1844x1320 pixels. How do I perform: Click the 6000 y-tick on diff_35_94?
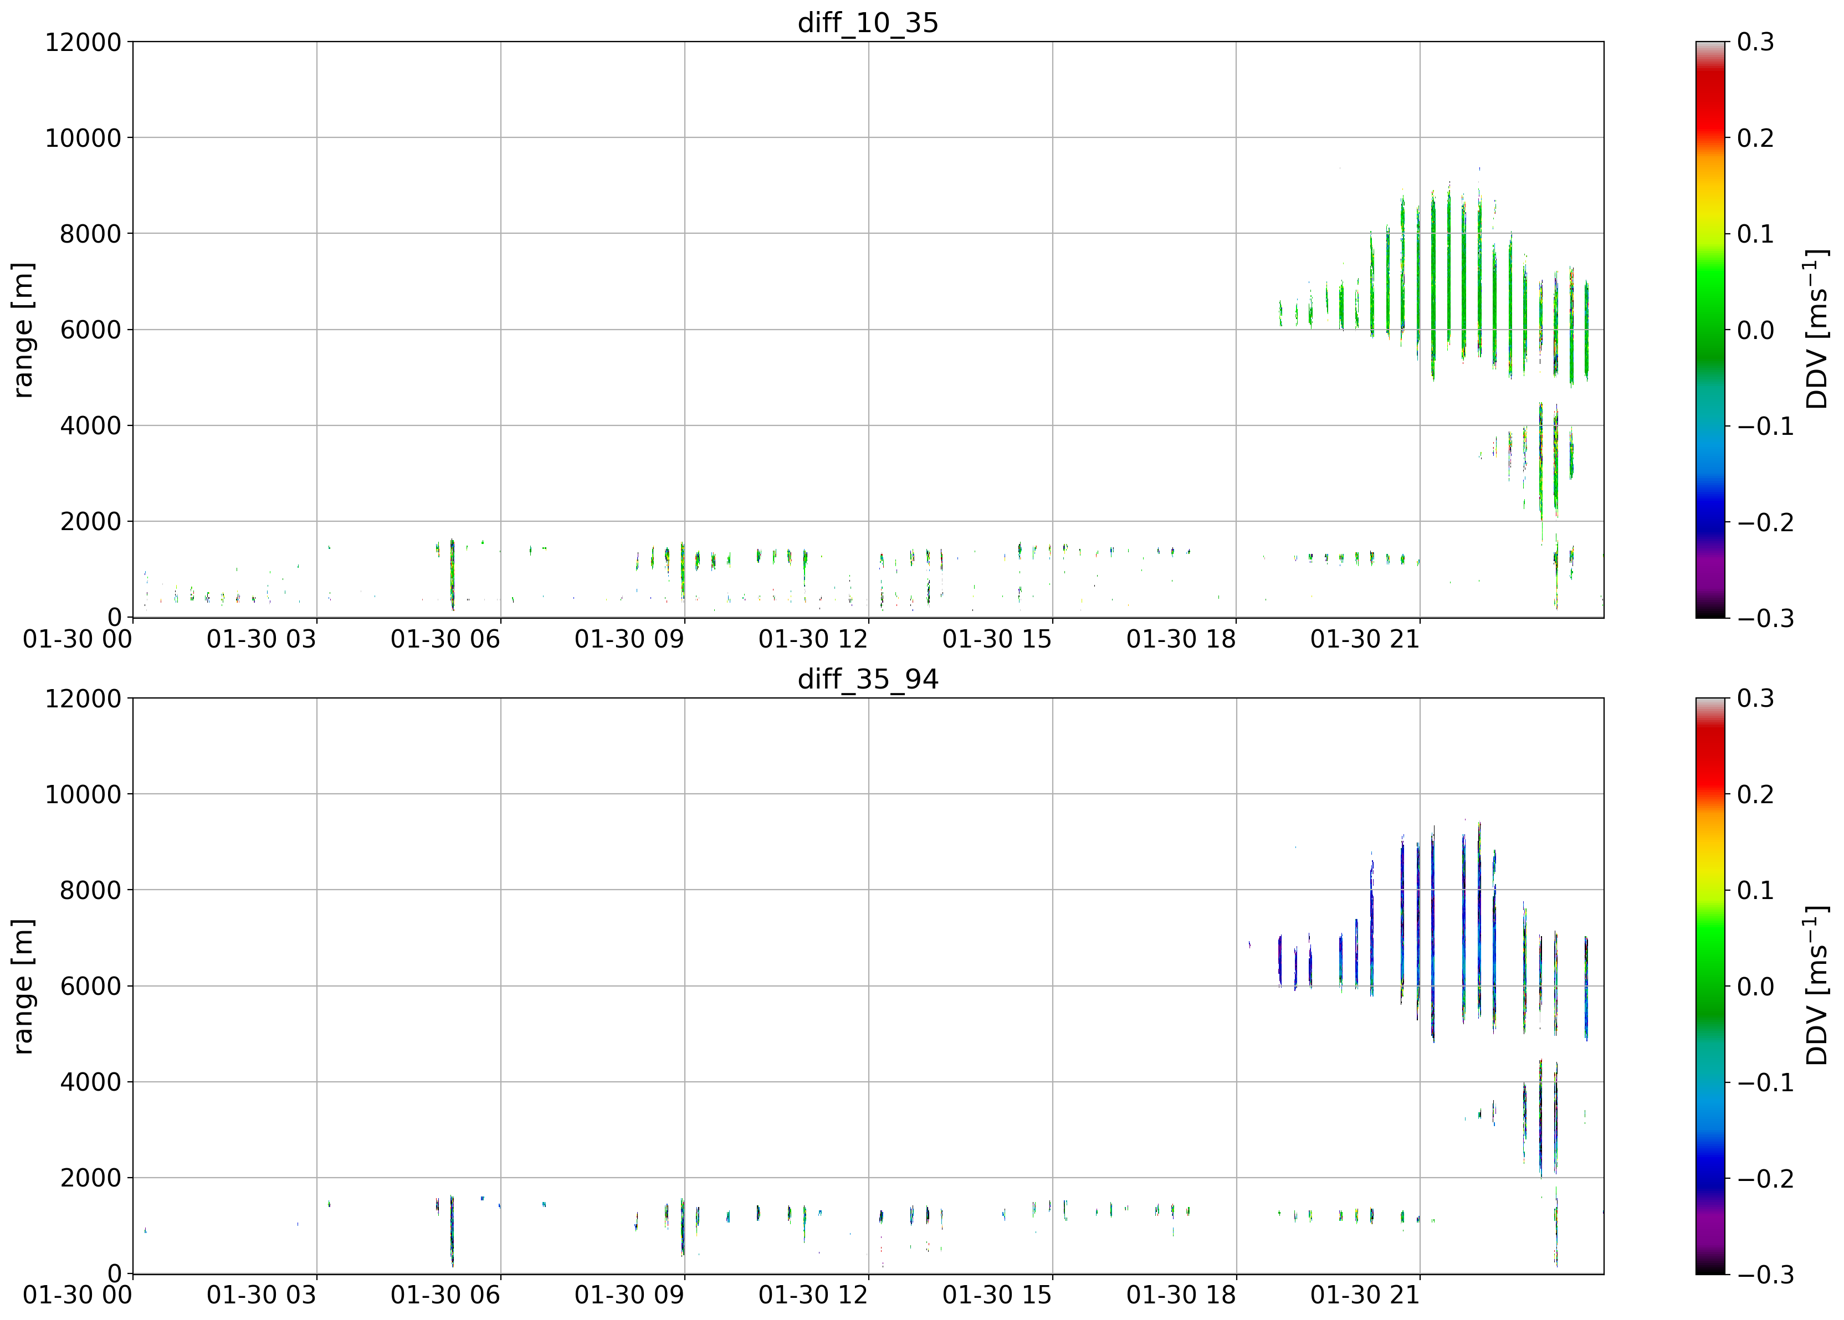(90, 986)
